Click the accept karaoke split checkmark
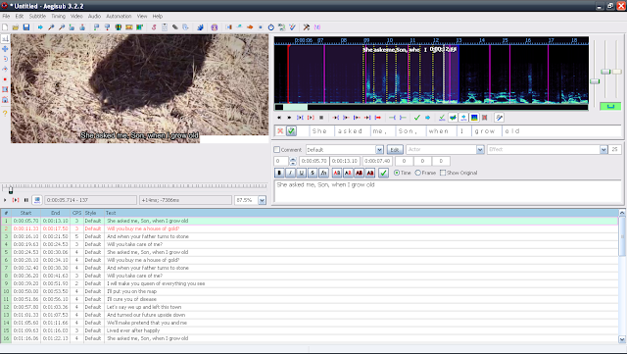Image resolution: width=627 pixels, height=354 pixels. point(292,131)
